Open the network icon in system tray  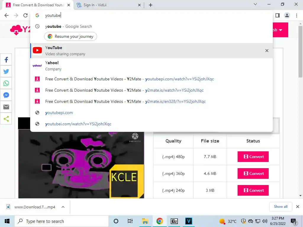point(258,221)
